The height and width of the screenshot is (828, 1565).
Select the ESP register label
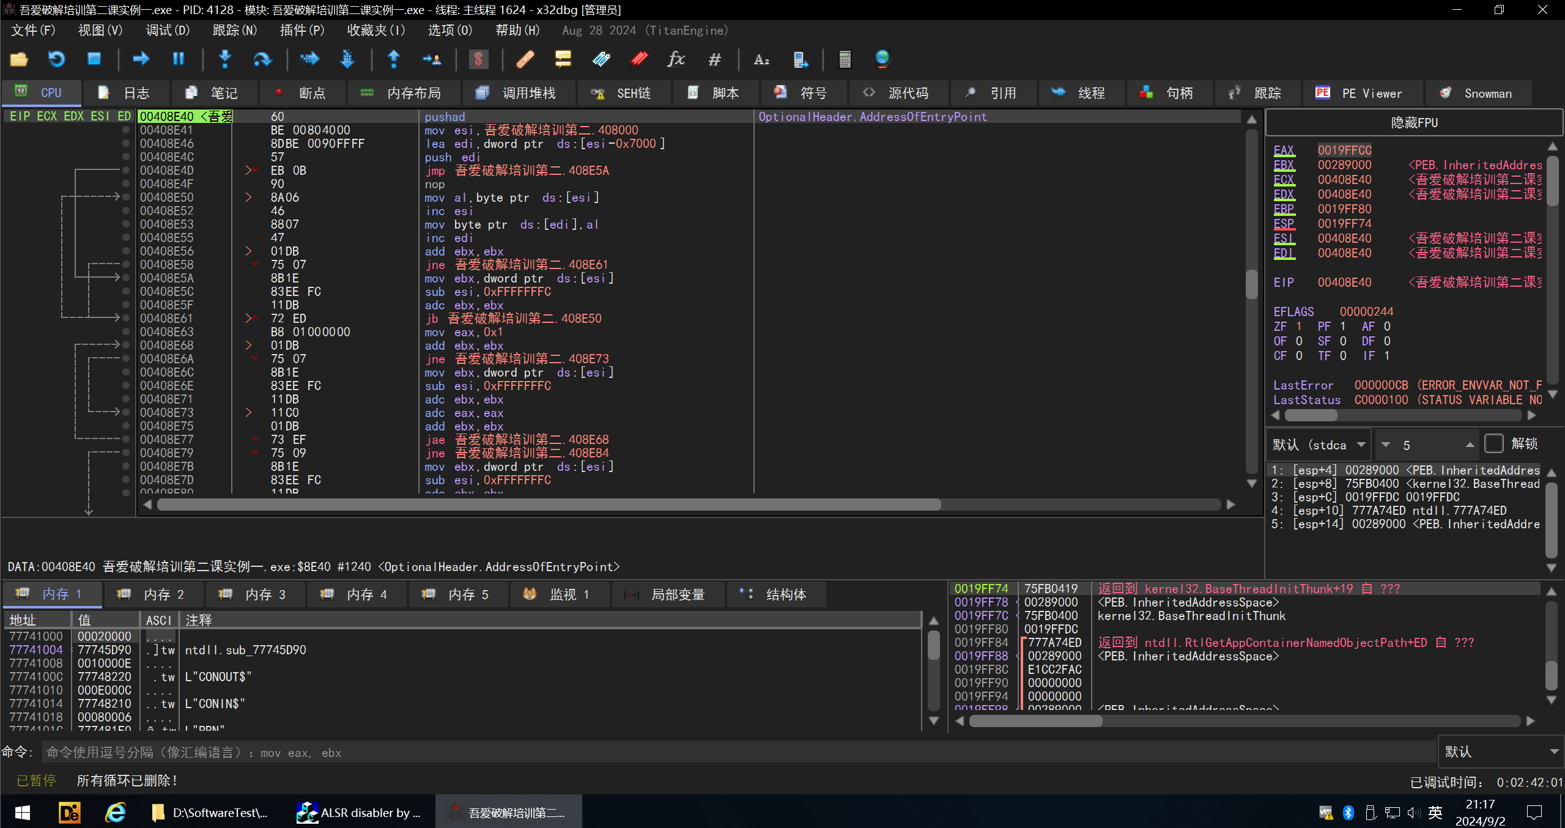tap(1284, 224)
